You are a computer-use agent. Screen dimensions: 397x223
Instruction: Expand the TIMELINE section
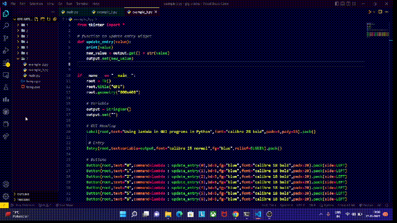click(x=35, y=200)
